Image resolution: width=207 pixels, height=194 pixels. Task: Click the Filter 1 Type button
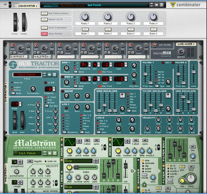pyautogui.click(x=157, y=86)
